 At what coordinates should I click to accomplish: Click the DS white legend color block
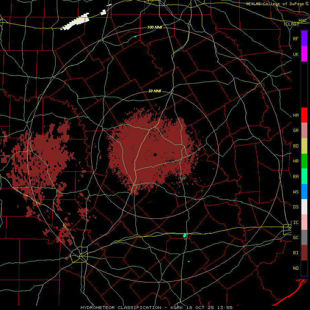(x=304, y=207)
